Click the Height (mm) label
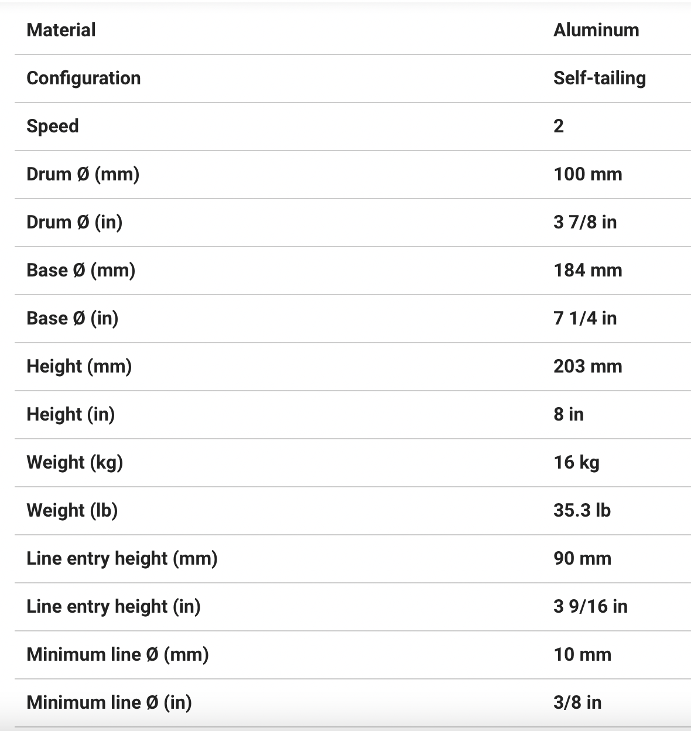The image size is (691, 731). [x=79, y=367]
